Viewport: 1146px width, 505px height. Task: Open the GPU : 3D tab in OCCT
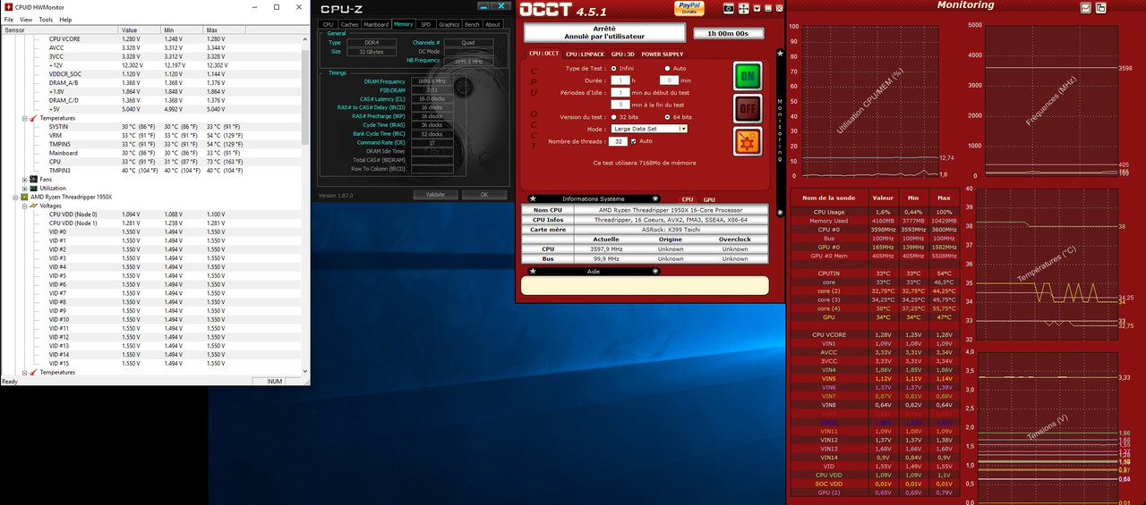pyautogui.click(x=622, y=55)
